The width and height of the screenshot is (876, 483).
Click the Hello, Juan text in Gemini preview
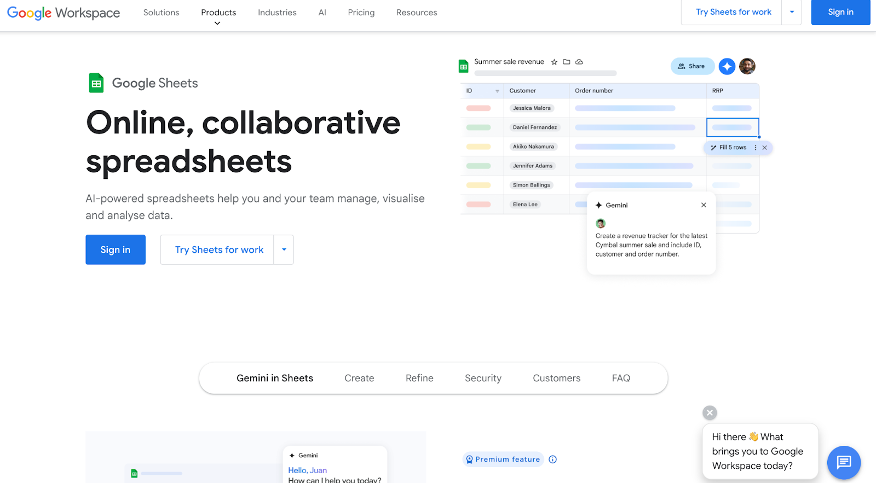pos(307,470)
